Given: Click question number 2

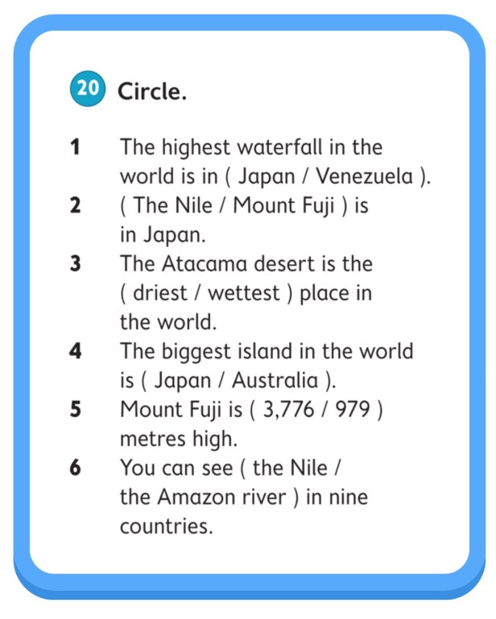Looking at the screenshot, I should click(x=75, y=206).
